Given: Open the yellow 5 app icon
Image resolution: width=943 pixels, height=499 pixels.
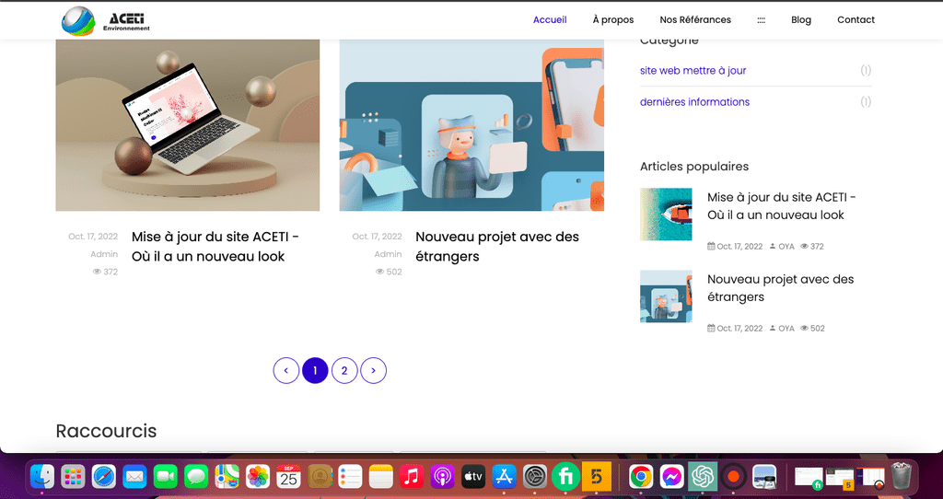Looking at the screenshot, I should tap(597, 477).
